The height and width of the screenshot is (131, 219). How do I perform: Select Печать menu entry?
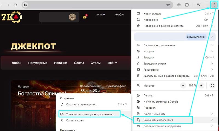tap(175, 95)
